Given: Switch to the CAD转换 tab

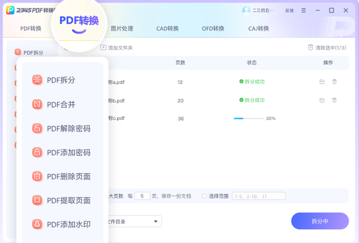Looking at the screenshot, I should coord(167,28).
